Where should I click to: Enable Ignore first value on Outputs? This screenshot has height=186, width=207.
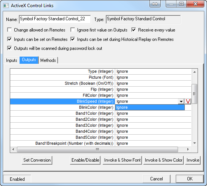click(73, 30)
